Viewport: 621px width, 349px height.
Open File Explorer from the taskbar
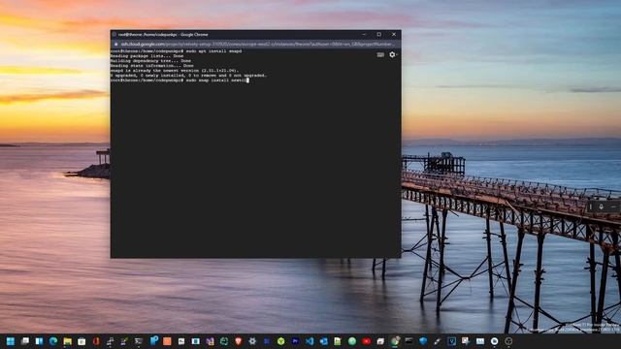pyautogui.click(x=68, y=341)
